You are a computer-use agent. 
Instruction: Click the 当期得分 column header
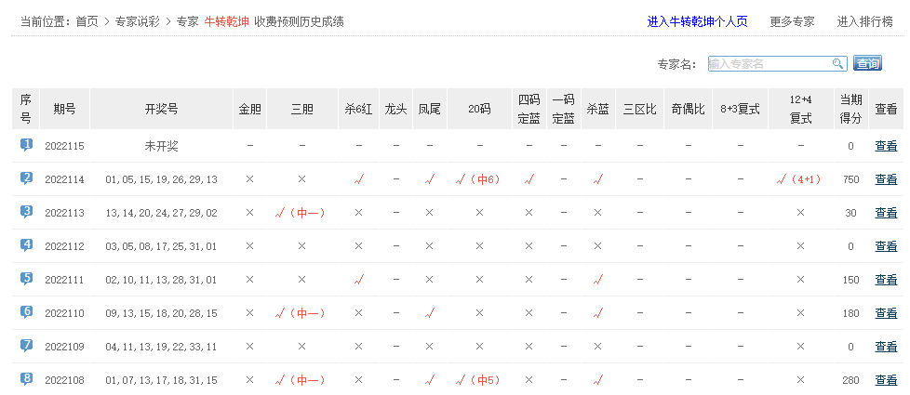(850, 109)
